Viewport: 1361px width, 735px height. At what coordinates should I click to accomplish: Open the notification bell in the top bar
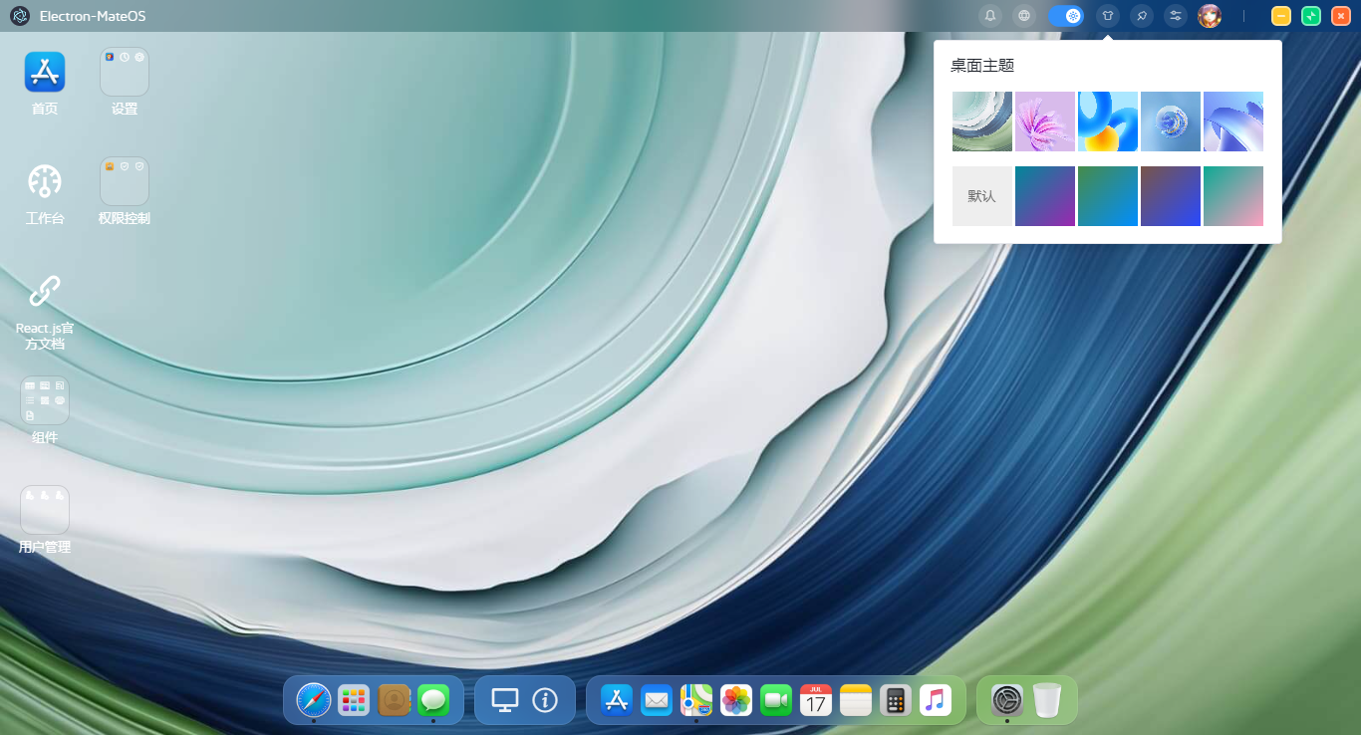coord(989,15)
